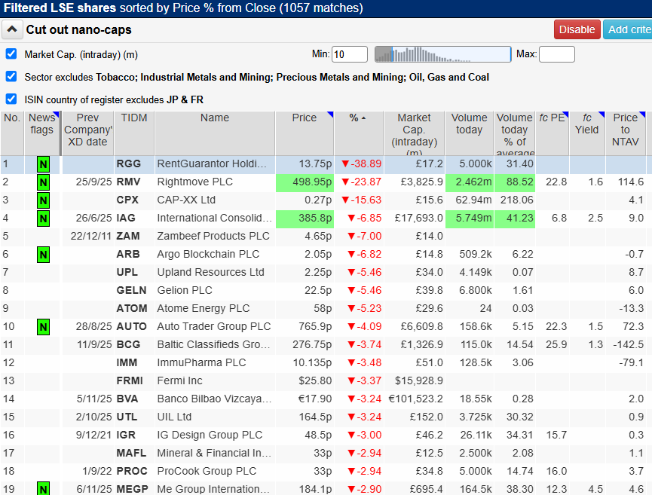Sort by Volume today % of average header
The image size is (652, 495).
tap(515, 134)
